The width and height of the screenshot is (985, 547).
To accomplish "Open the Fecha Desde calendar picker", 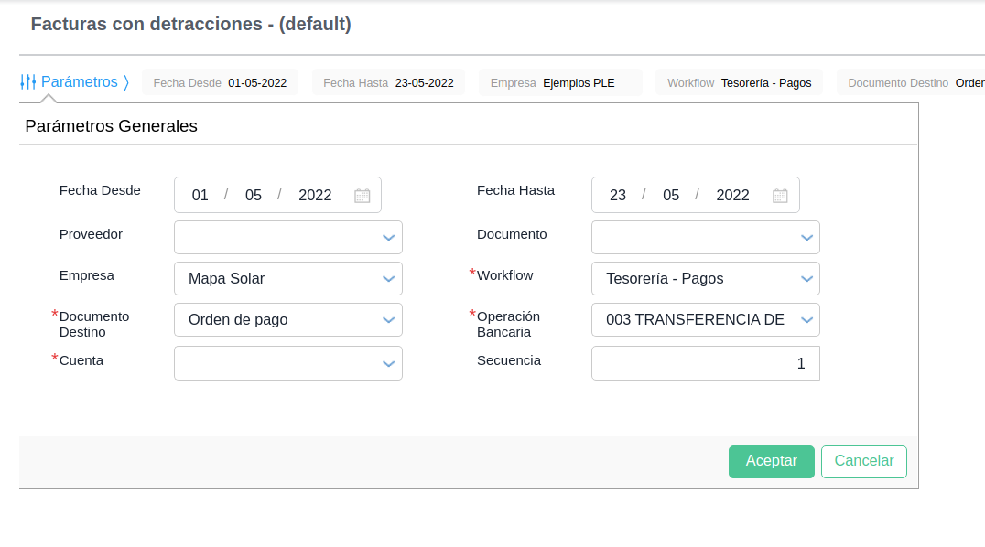I will click(x=362, y=195).
